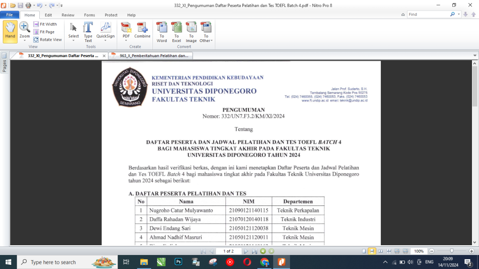Click the zoom out minus button
The image size is (479, 269).
coord(432,251)
